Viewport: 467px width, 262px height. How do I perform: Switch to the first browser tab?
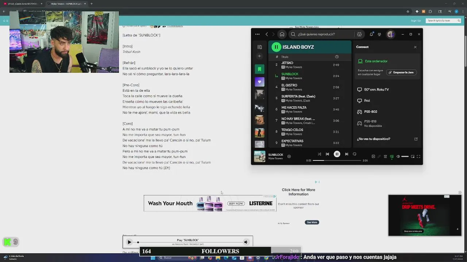[23, 4]
